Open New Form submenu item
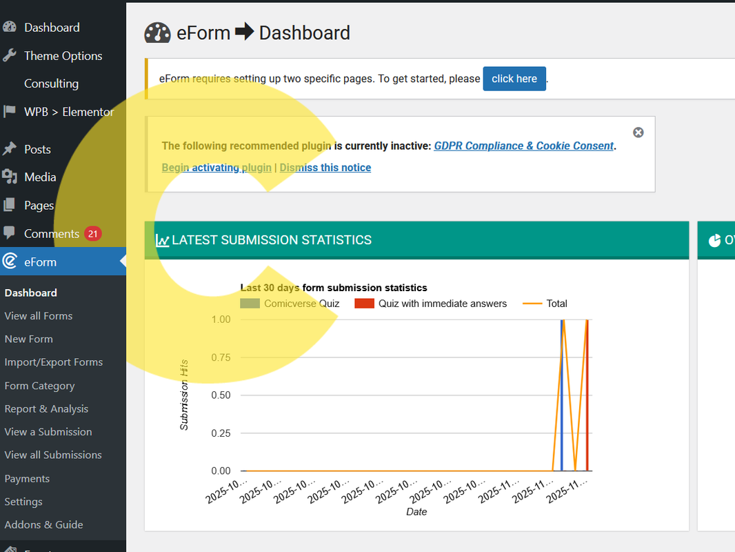This screenshot has width=735, height=552. tap(28, 339)
